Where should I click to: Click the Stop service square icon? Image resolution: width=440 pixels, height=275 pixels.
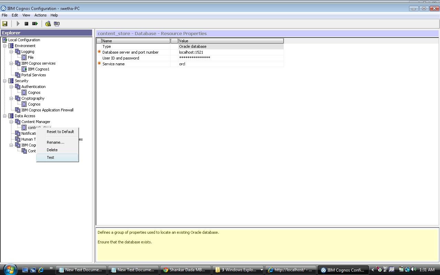(26, 24)
